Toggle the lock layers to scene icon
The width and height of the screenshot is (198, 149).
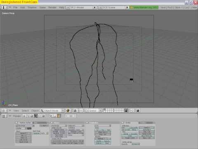(x=126, y=111)
